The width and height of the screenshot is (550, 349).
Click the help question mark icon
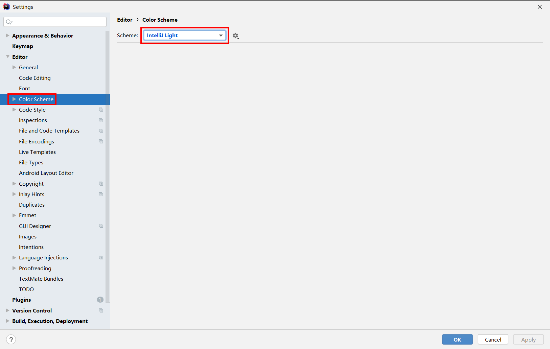pos(11,339)
